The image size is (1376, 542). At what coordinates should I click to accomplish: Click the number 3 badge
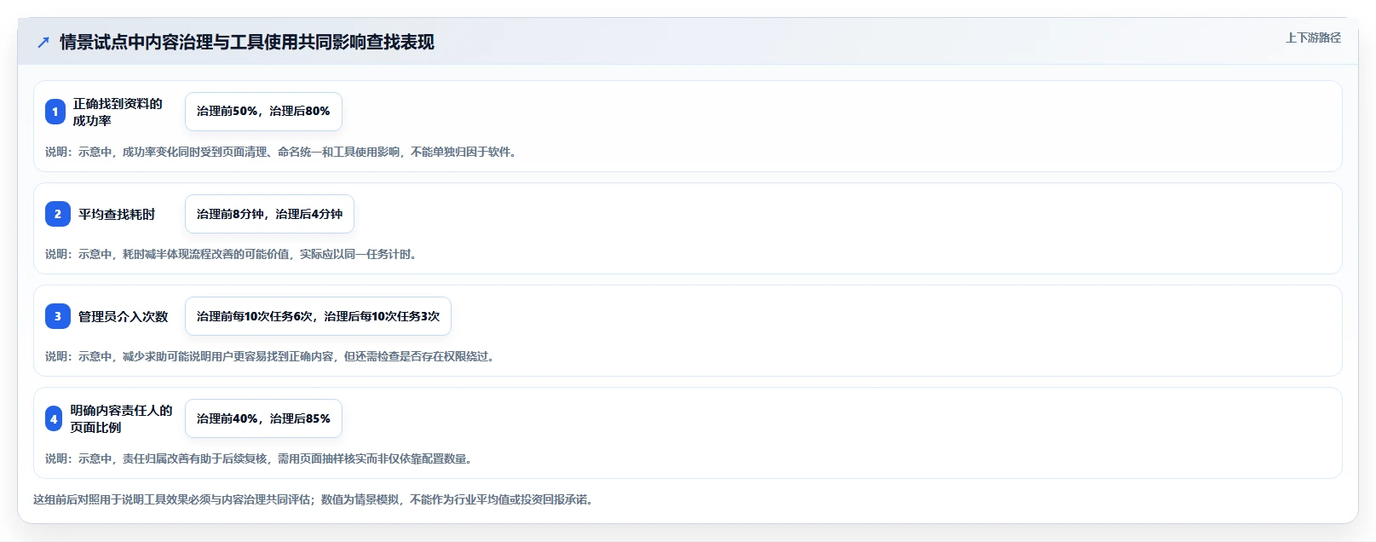click(58, 316)
